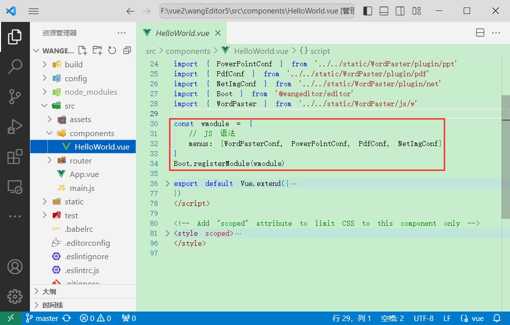Expand the node_modules folder
This screenshot has width=510, height=325.
pos(44,92)
